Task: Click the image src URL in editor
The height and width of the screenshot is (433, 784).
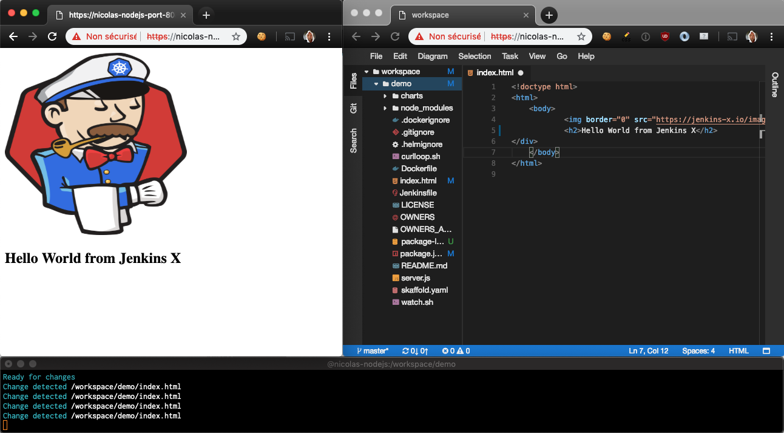Action: tap(709, 120)
